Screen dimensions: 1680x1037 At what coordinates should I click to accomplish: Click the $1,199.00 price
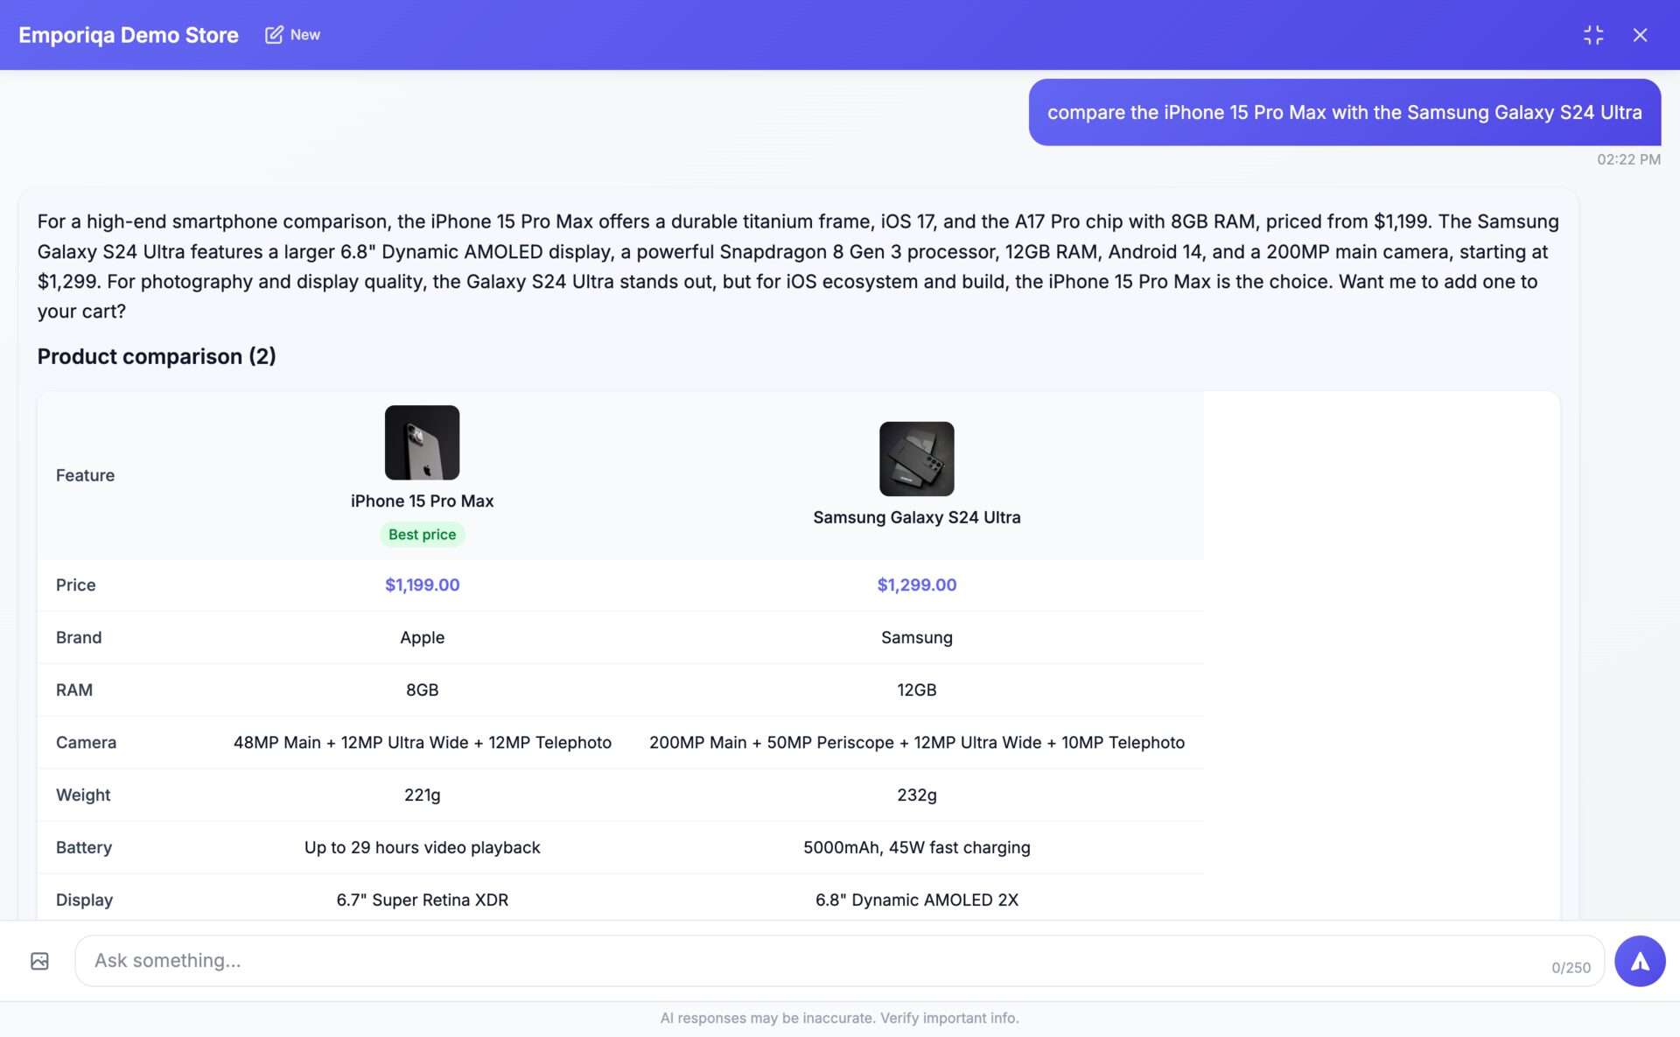422,585
